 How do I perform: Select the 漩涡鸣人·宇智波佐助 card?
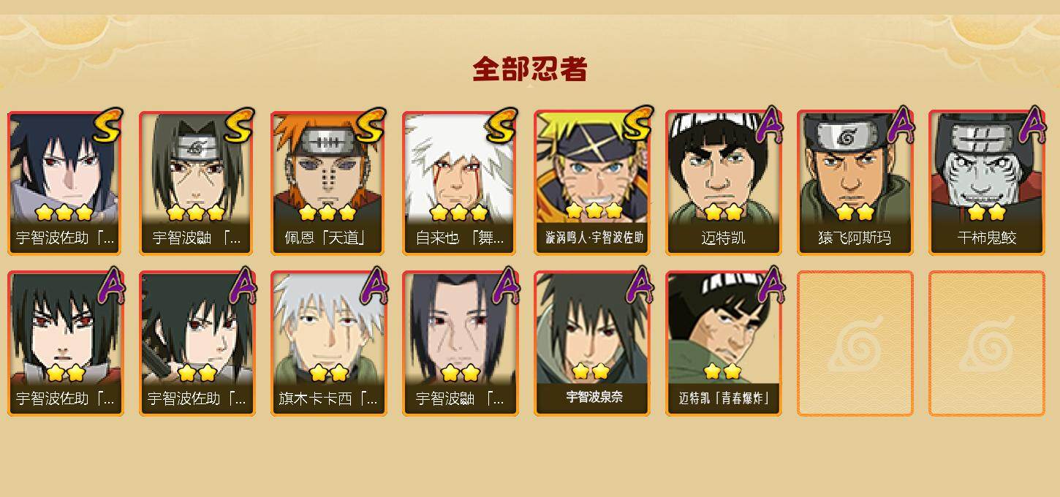pos(591,183)
